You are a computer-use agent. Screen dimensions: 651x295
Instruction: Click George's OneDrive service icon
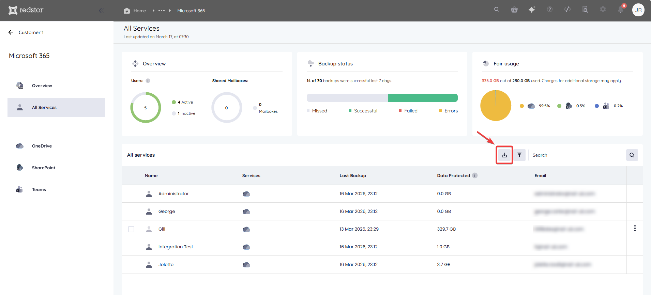click(x=246, y=212)
